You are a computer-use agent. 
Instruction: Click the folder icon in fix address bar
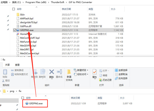(x=4, y=91)
